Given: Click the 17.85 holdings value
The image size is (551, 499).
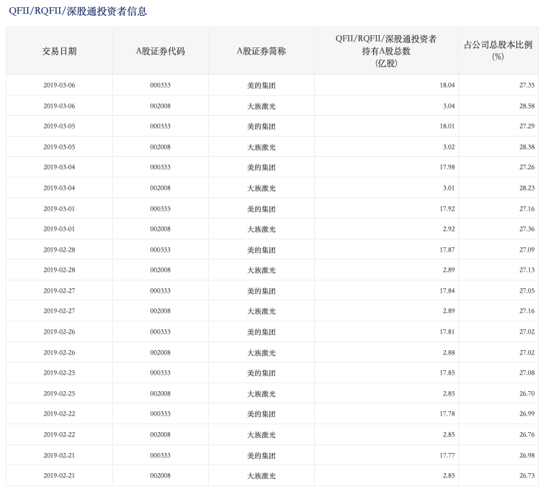Looking at the screenshot, I should (447, 372).
